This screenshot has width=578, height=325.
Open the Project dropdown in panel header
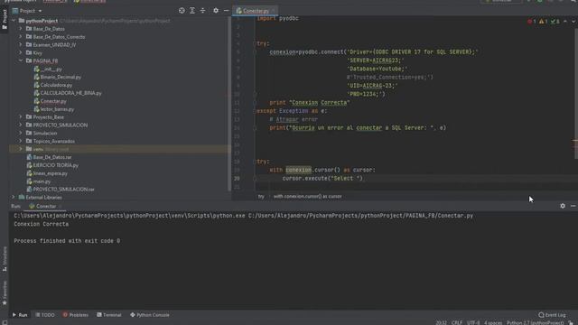coord(28,11)
